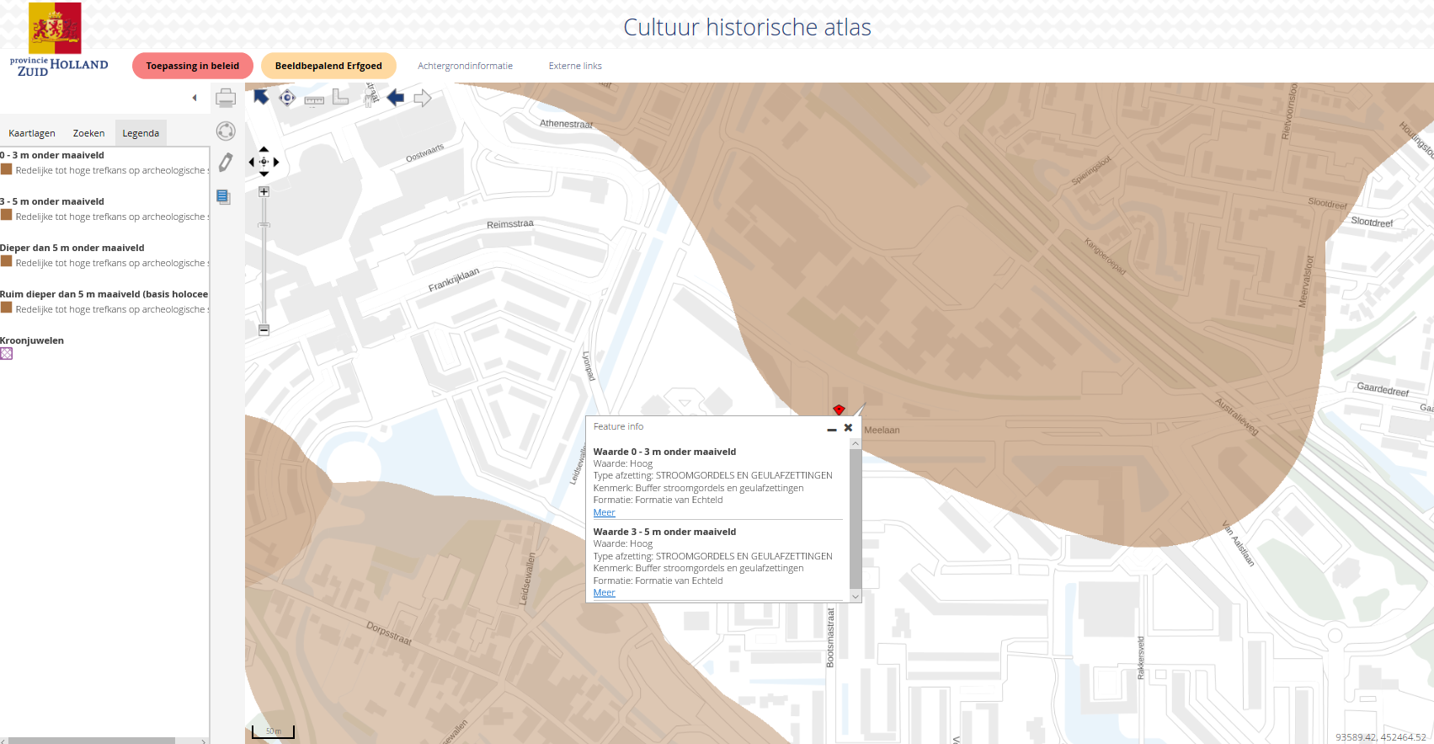Open the pencil drawing tool
The height and width of the screenshot is (744, 1434).
point(226,163)
